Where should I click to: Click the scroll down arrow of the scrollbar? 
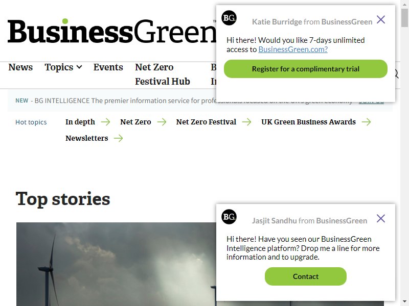[404, 301]
